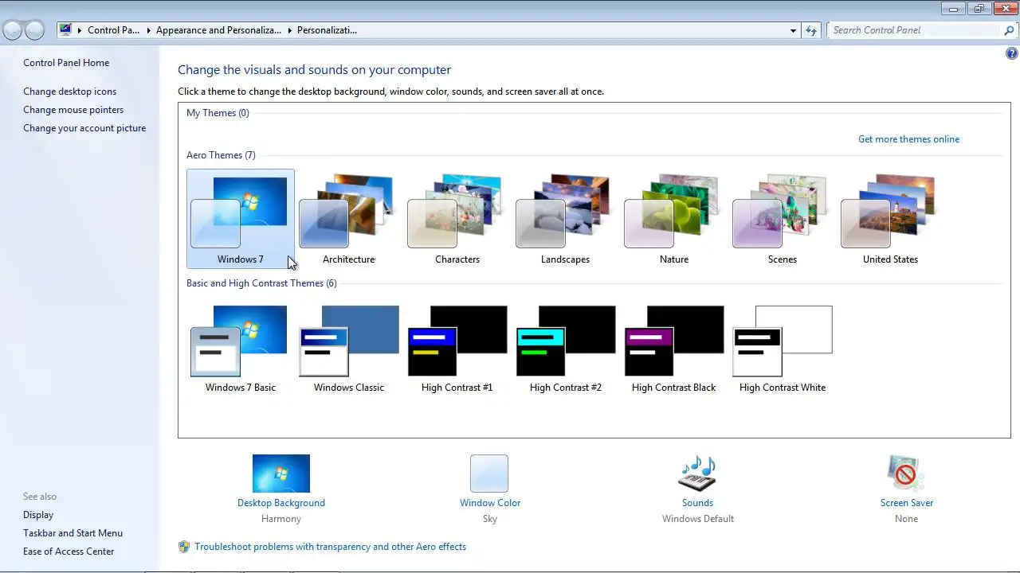Click Appearance and Personalization breadcrumb
The image size is (1020, 573).
[218, 30]
